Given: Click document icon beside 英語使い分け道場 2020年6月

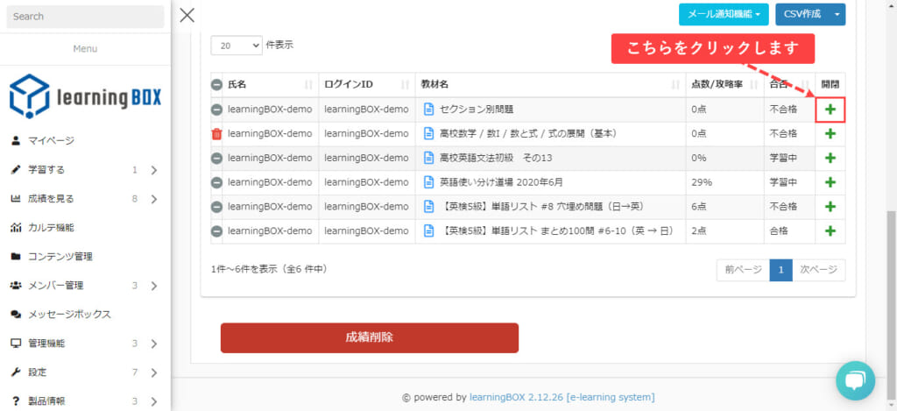Looking at the screenshot, I should [428, 182].
